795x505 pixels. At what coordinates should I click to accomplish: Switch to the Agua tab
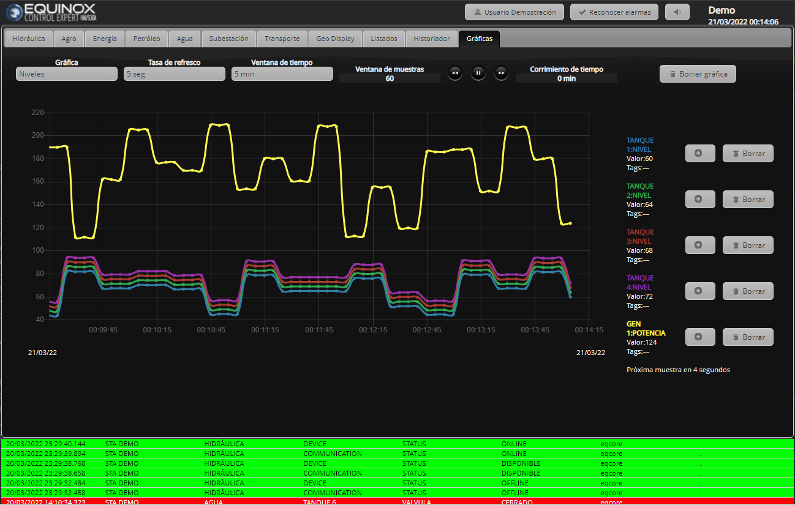(185, 39)
